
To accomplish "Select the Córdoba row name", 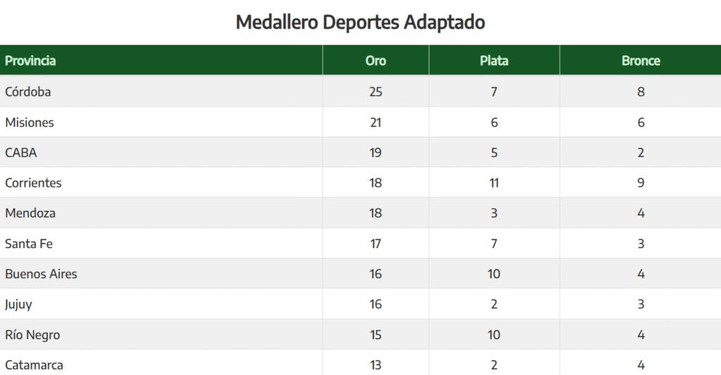I will 28,92.
